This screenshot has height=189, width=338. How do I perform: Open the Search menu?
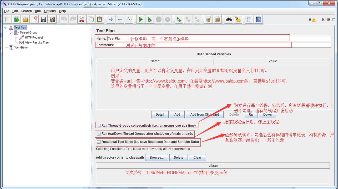point(27,11)
